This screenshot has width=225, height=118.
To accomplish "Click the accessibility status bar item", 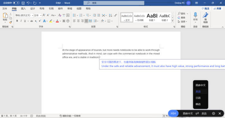I will [70, 116].
